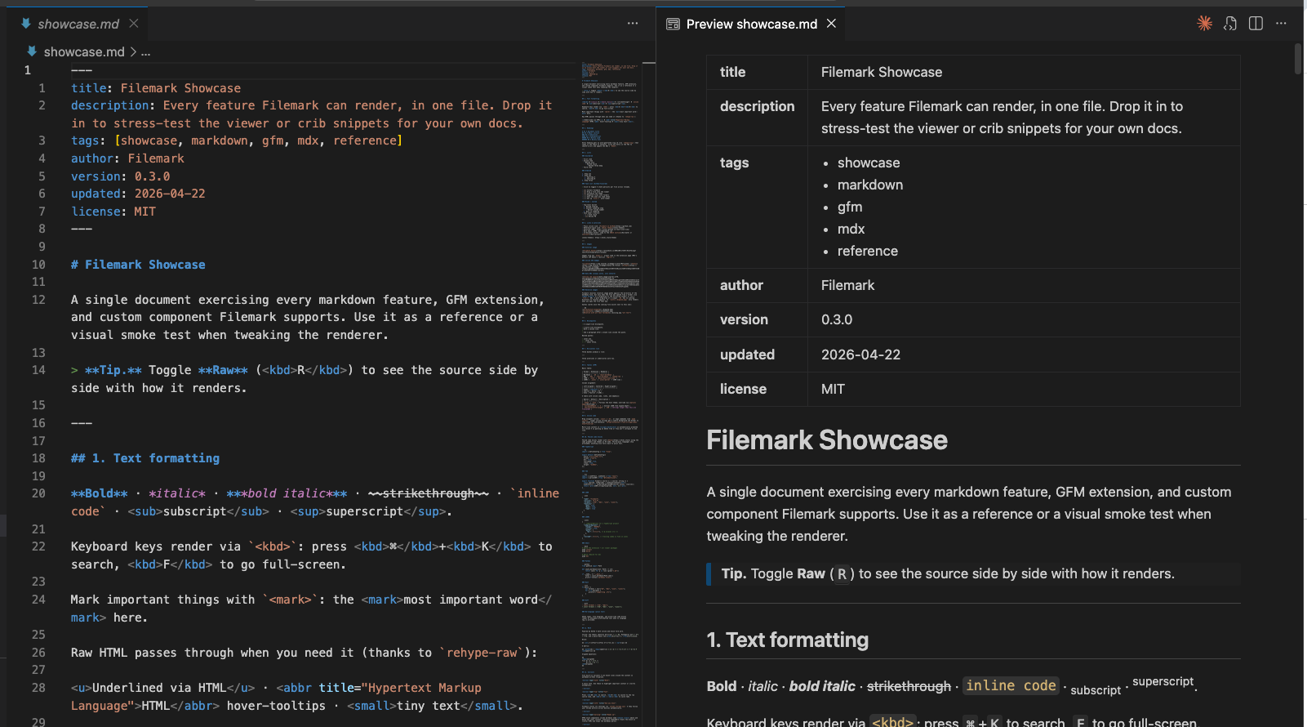Image resolution: width=1307 pixels, height=727 pixels.
Task: Click the 'title: Filemark Showcase' source line
Action: click(156, 88)
